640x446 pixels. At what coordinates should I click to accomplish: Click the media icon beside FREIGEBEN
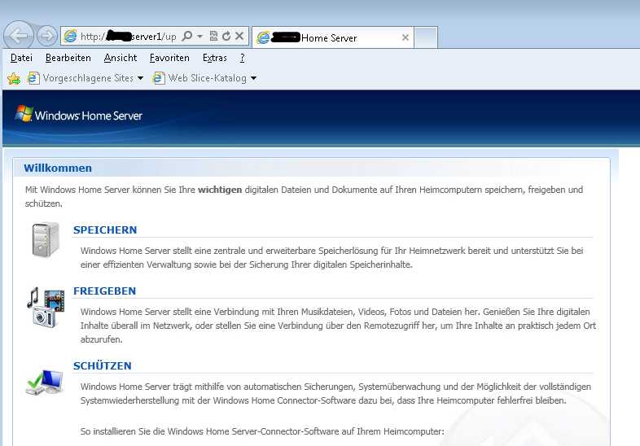point(46,308)
